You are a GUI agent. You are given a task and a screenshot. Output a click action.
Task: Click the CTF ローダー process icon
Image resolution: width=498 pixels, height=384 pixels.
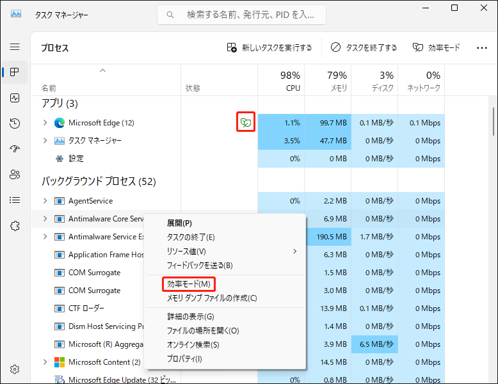[x=60, y=308]
